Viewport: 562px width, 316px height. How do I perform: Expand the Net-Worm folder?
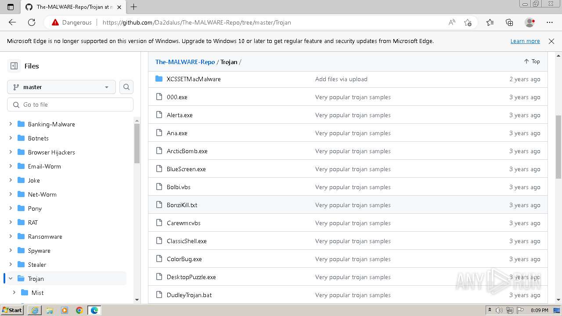pyautogui.click(x=11, y=194)
